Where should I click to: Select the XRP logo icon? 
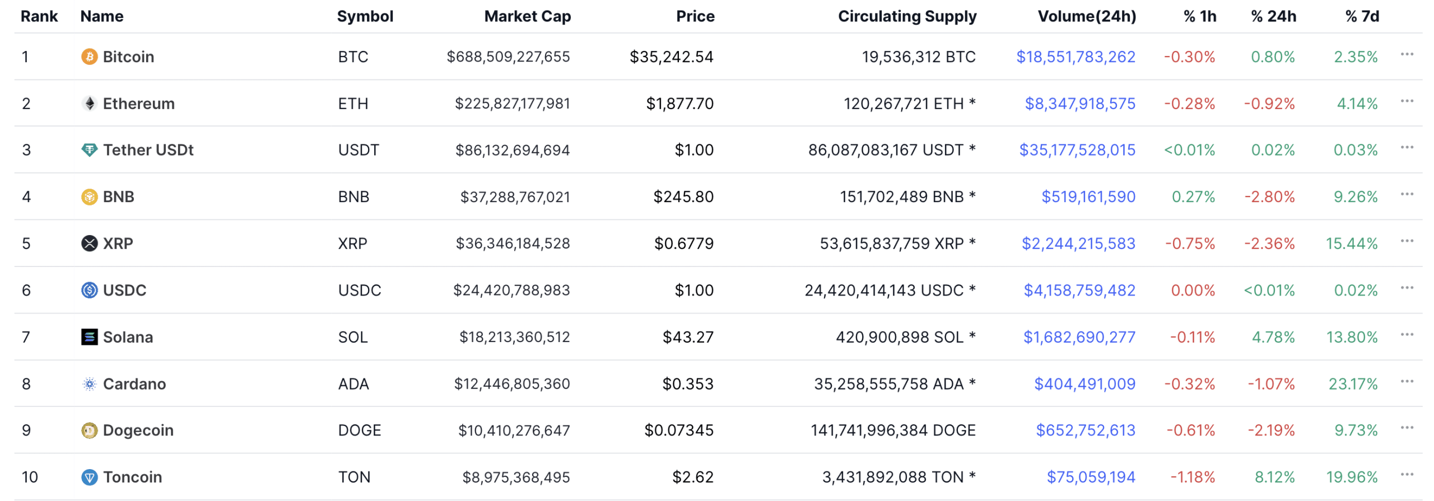pyautogui.click(x=89, y=243)
